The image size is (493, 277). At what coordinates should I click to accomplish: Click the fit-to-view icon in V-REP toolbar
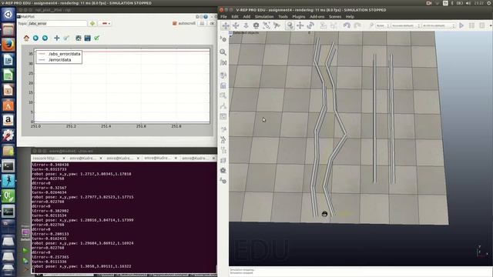[267, 25]
